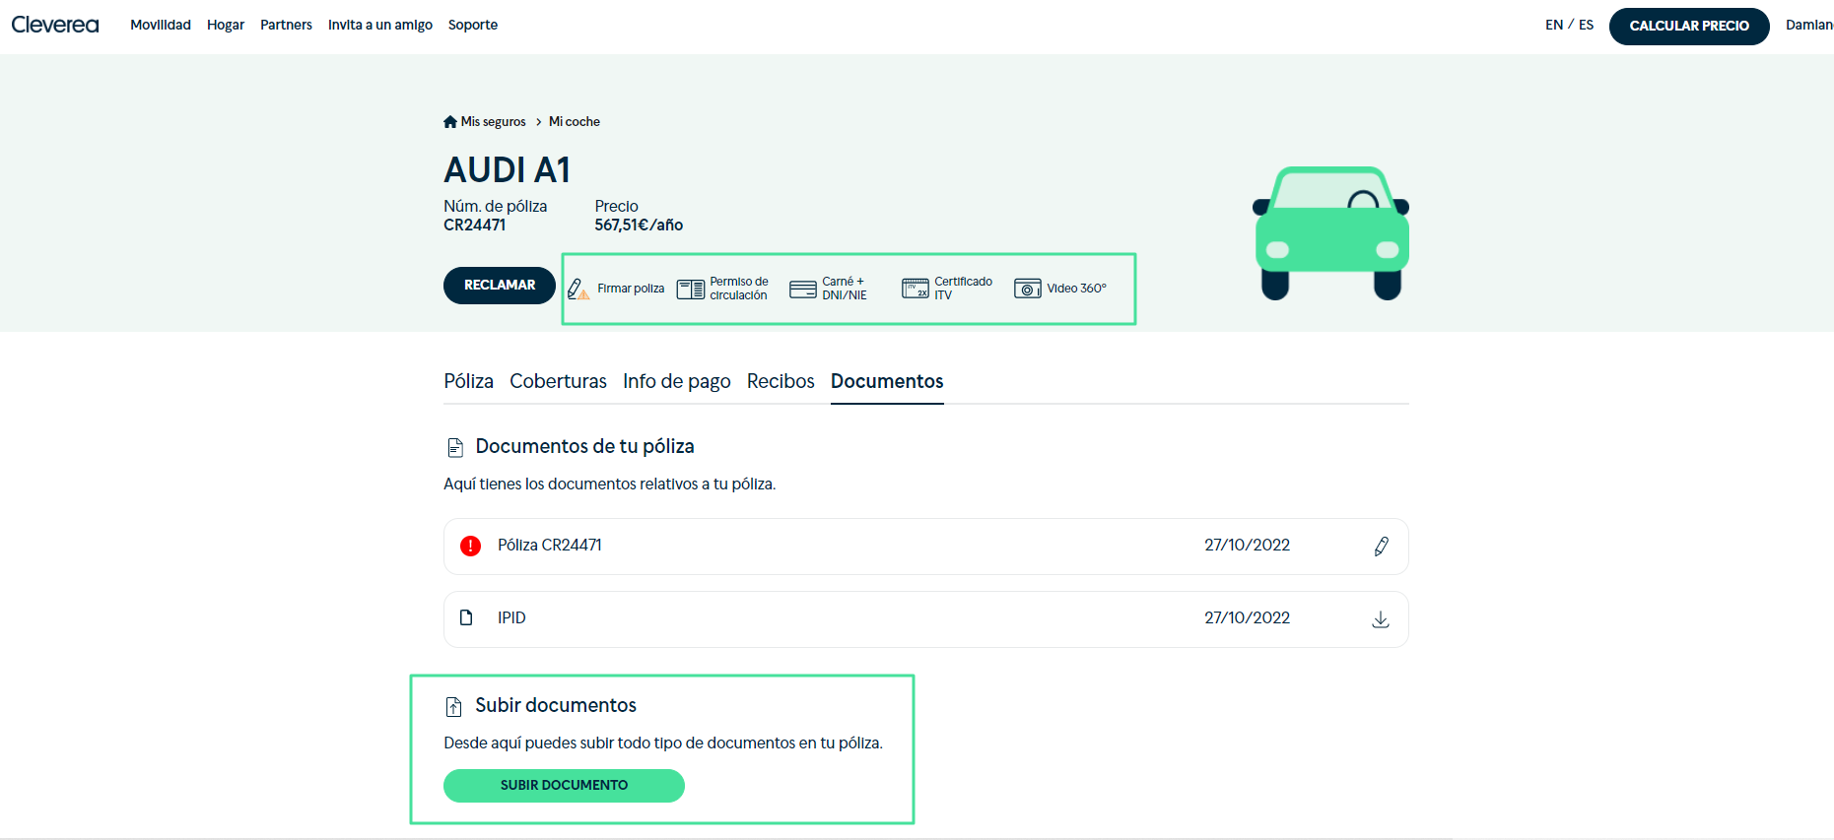Click the Permiso de circulación label
The height and width of the screenshot is (840, 1834).
739,289
